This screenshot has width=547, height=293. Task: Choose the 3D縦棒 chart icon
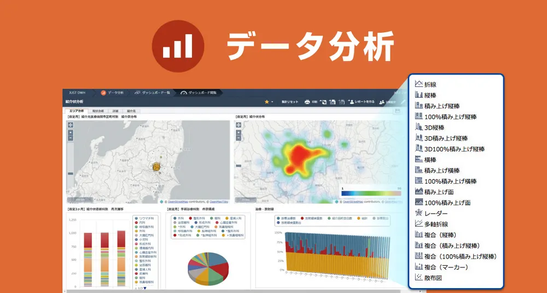419,127
